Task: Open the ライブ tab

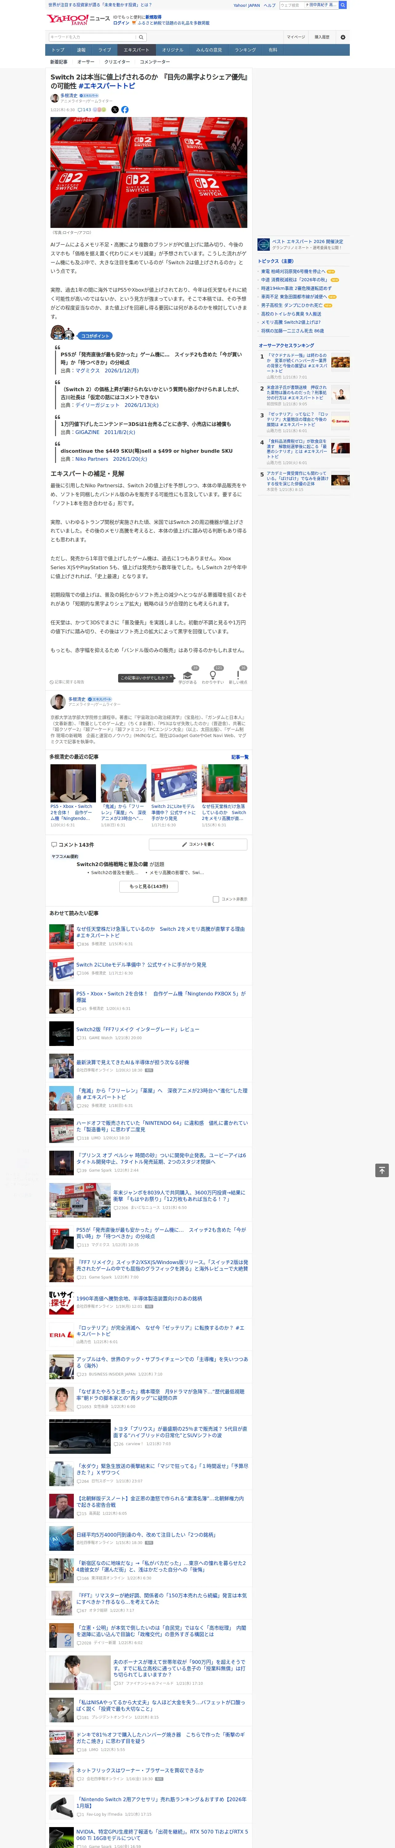Action: point(105,50)
